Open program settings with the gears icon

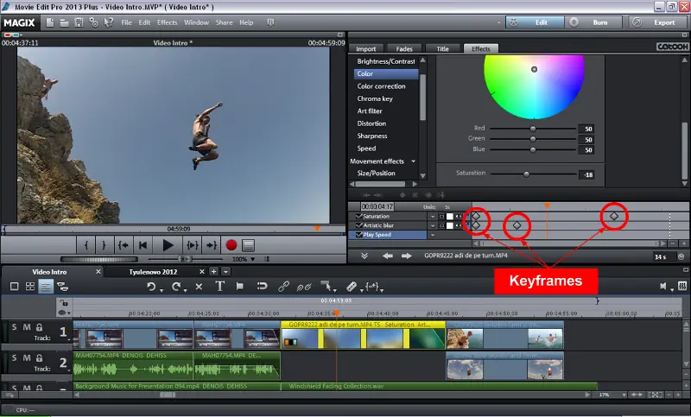tap(93, 22)
